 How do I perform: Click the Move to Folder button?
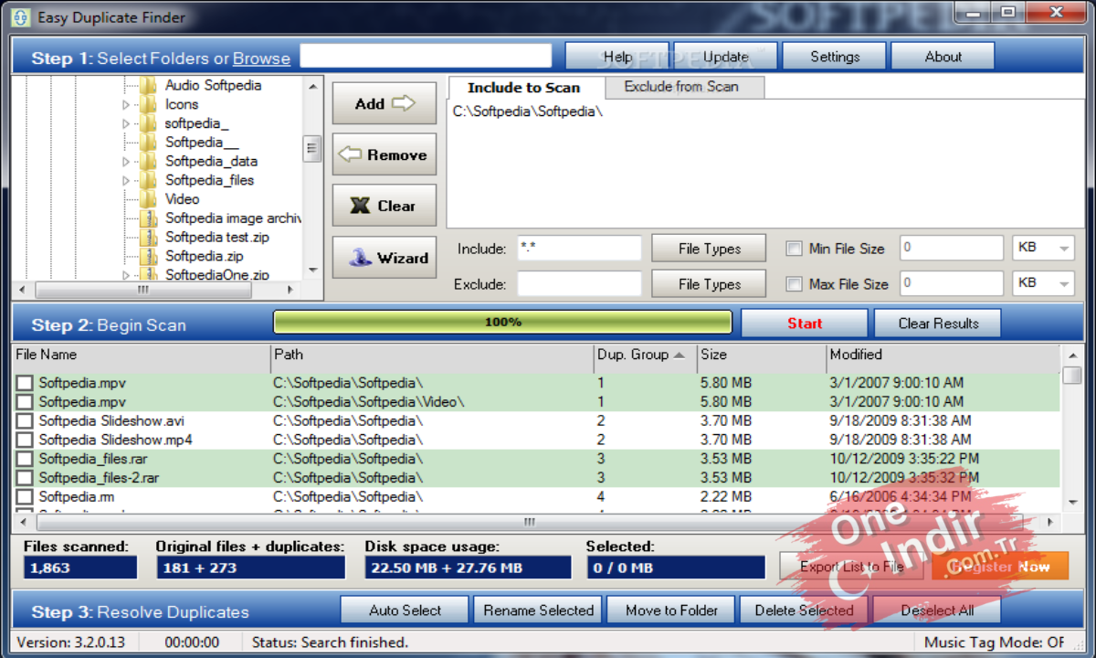click(671, 610)
